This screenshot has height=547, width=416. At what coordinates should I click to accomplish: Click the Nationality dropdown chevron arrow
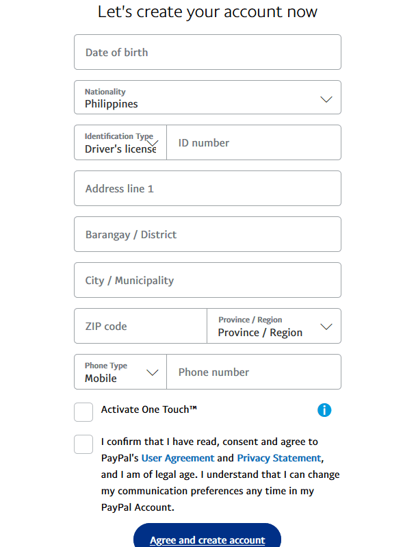(326, 99)
